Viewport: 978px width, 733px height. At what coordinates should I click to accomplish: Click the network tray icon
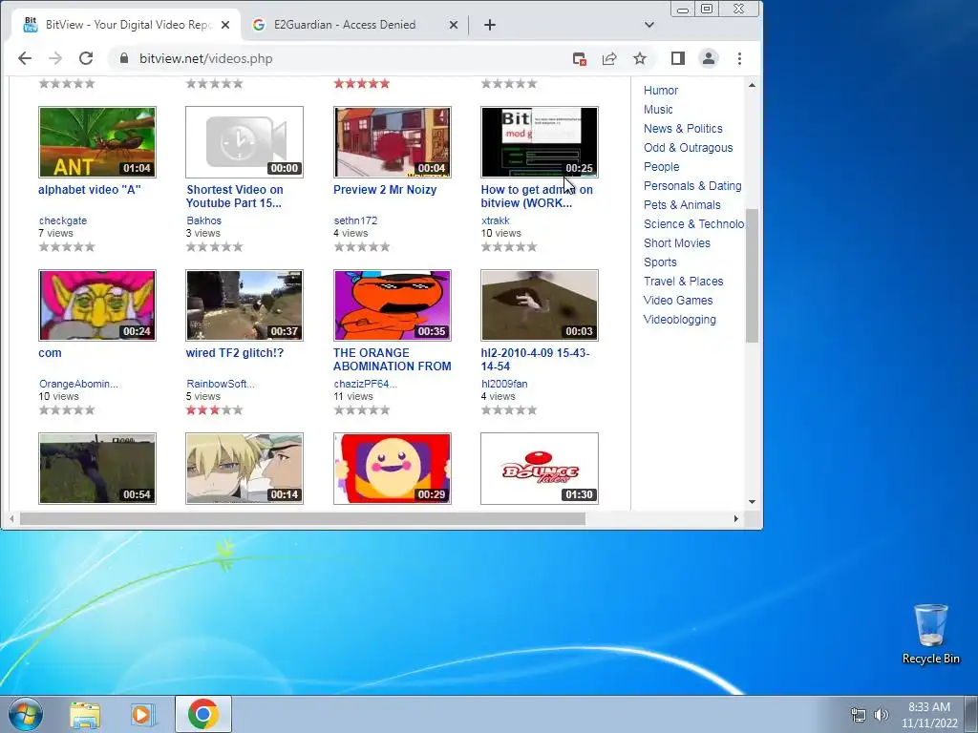[859, 715]
